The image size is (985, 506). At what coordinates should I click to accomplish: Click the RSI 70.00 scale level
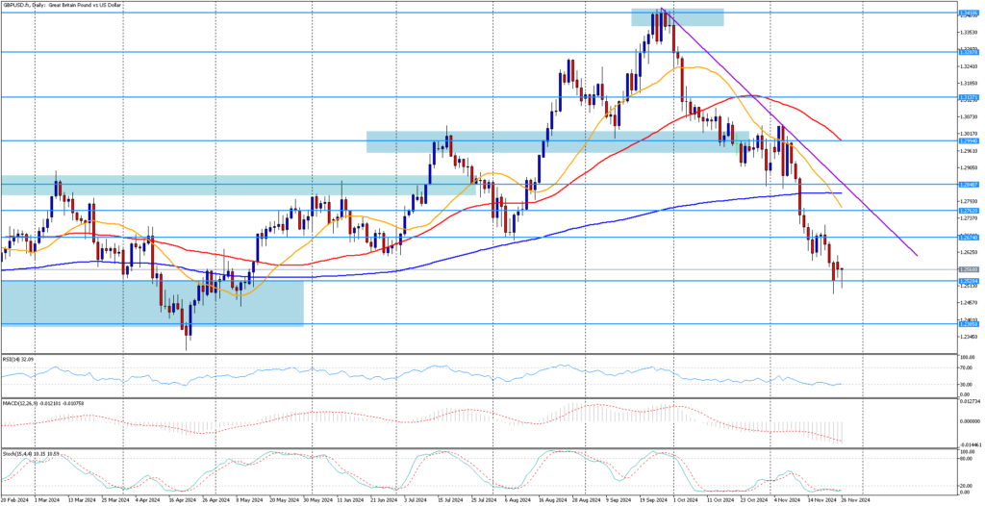click(966, 367)
